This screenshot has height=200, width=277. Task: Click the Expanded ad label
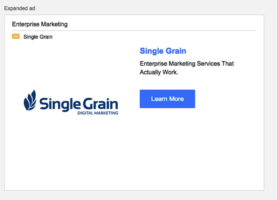pyautogui.click(x=20, y=8)
